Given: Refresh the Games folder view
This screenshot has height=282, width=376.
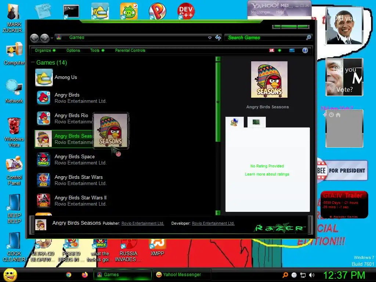Looking at the screenshot, I should [218, 38].
